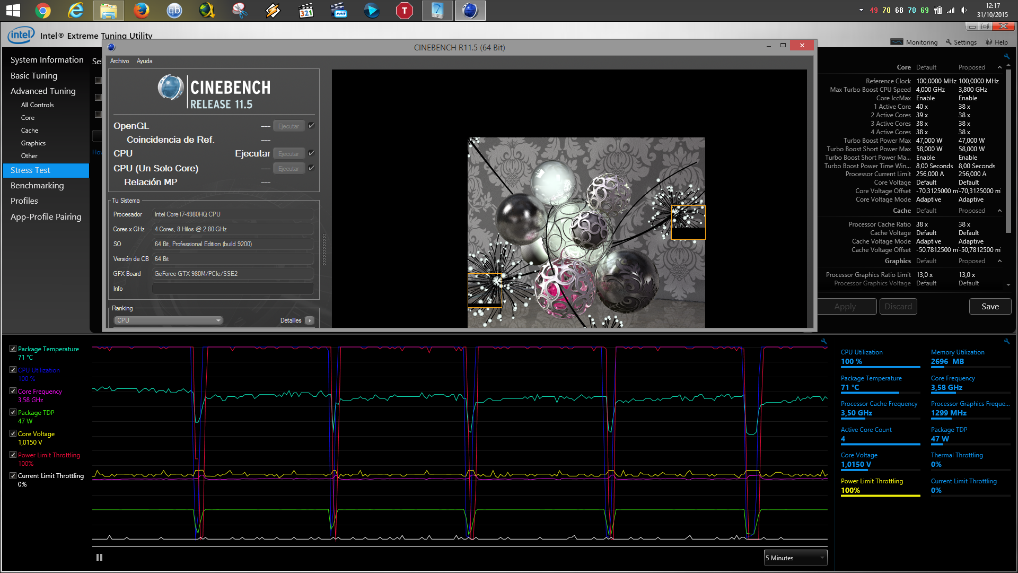The image size is (1018, 573).
Task: Toggle the CPU test checkbox in Cinebench
Action: (312, 153)
